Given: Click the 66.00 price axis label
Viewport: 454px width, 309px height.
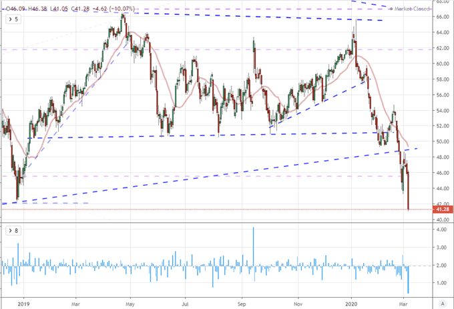Looking at the screenshot, I should (443, 17).
